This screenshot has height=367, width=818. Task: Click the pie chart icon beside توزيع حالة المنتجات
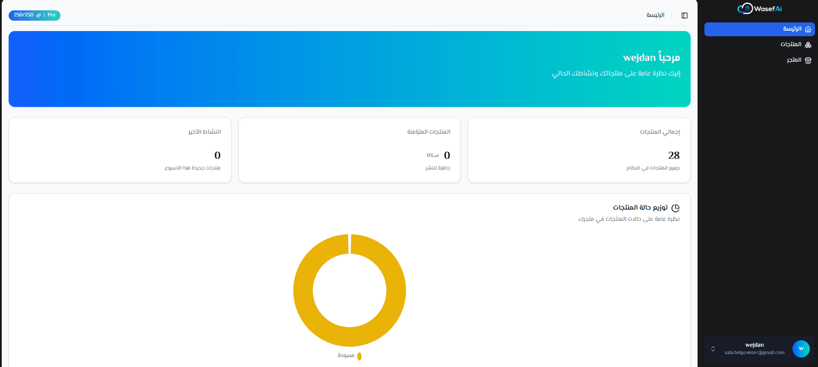tap(675, 208)
